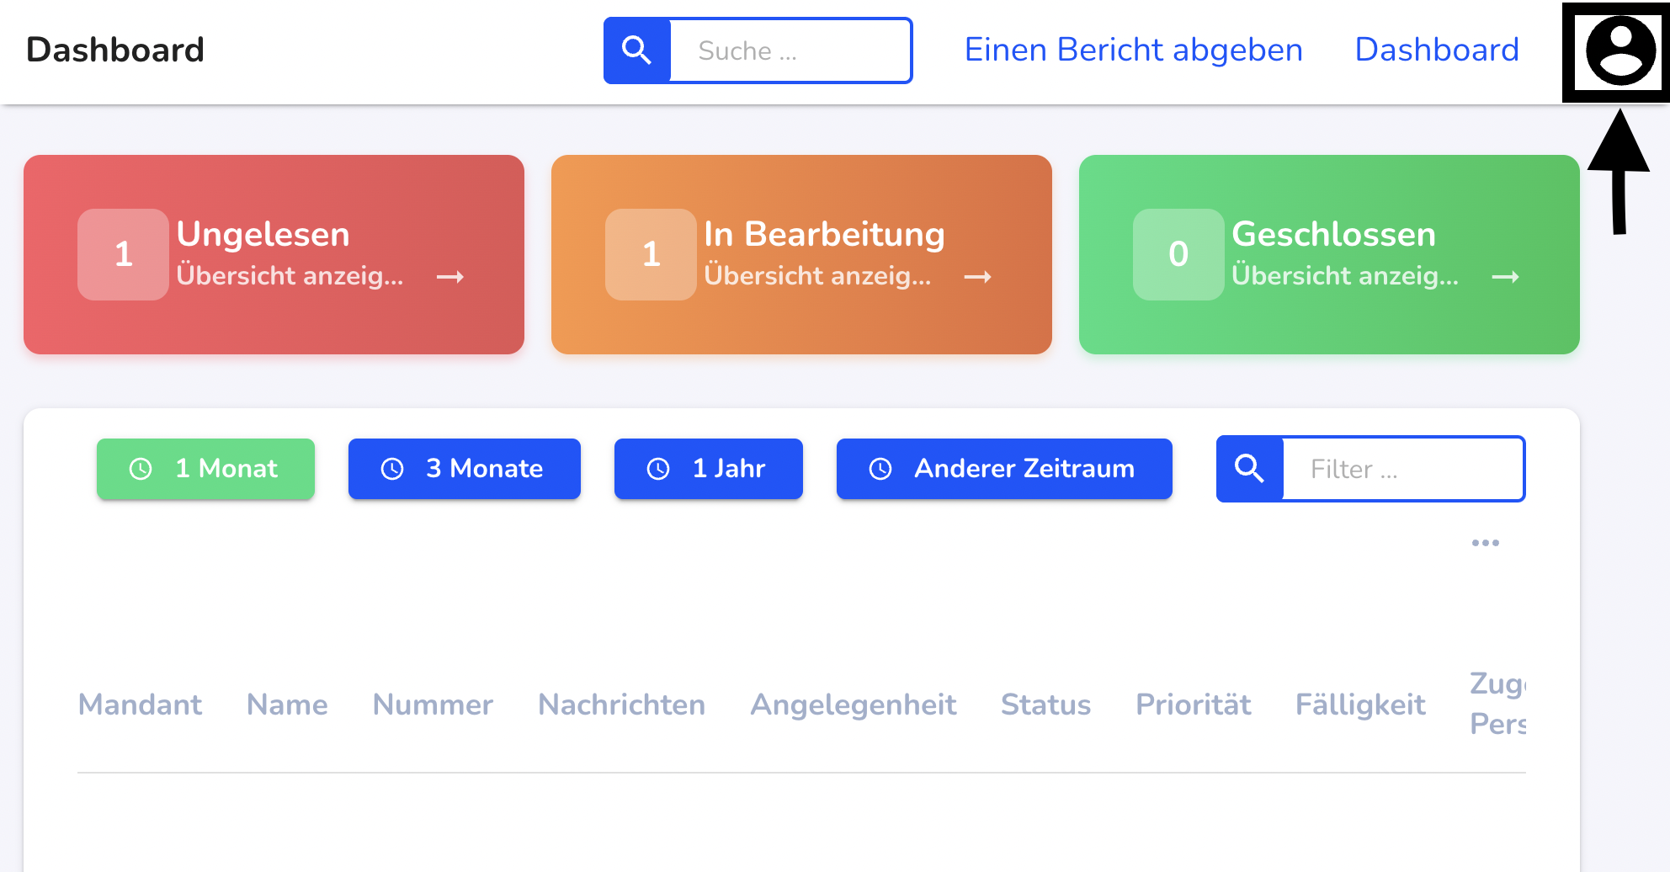Screen dimensions: 1670x872
Task: Click the arrow on the Geschlossen card
Action: [x=1505, y=277]
